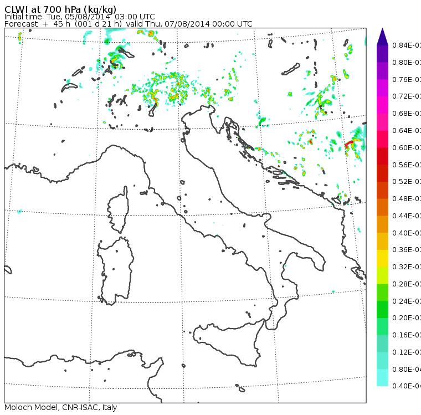Screen dimensions: 421x415
Task: Click the bright green colorbar segment near 0.22E-03
Action: tap(382, 309)
